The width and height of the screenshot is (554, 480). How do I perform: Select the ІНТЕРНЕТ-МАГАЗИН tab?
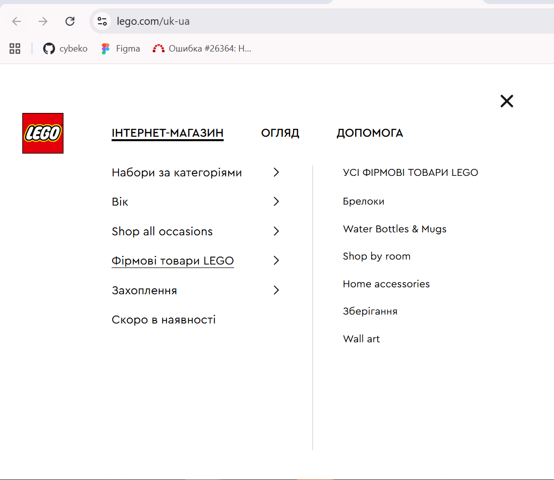[x=168, y=133]
